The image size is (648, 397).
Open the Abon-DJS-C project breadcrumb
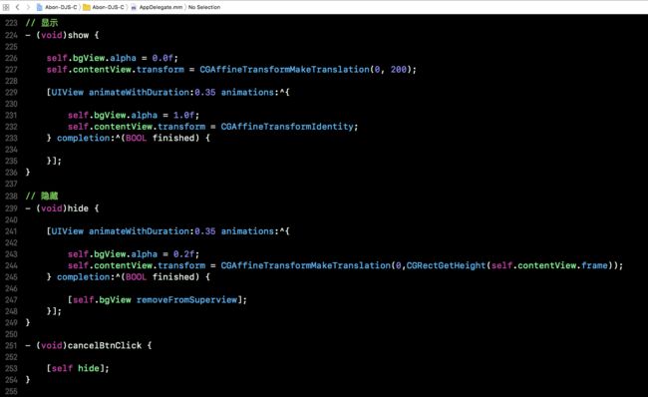(57, 7)
